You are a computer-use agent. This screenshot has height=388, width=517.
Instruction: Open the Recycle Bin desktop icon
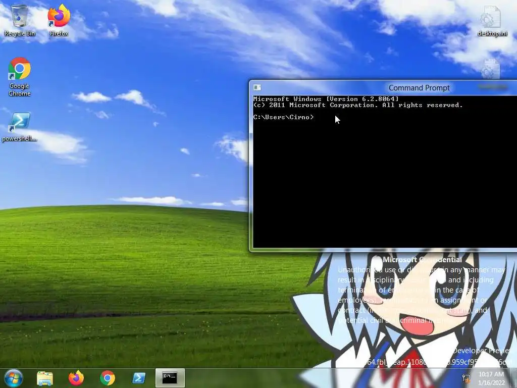point(20,20)
